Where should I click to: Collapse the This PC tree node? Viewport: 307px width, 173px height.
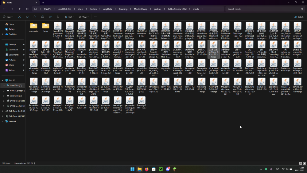pos(2,80)
